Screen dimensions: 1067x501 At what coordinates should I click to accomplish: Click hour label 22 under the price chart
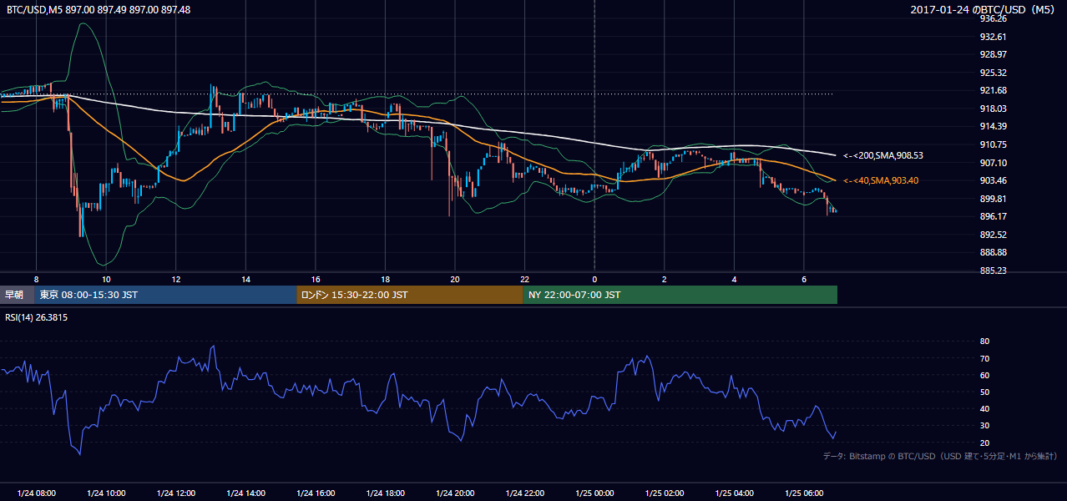tap(524, 279)
